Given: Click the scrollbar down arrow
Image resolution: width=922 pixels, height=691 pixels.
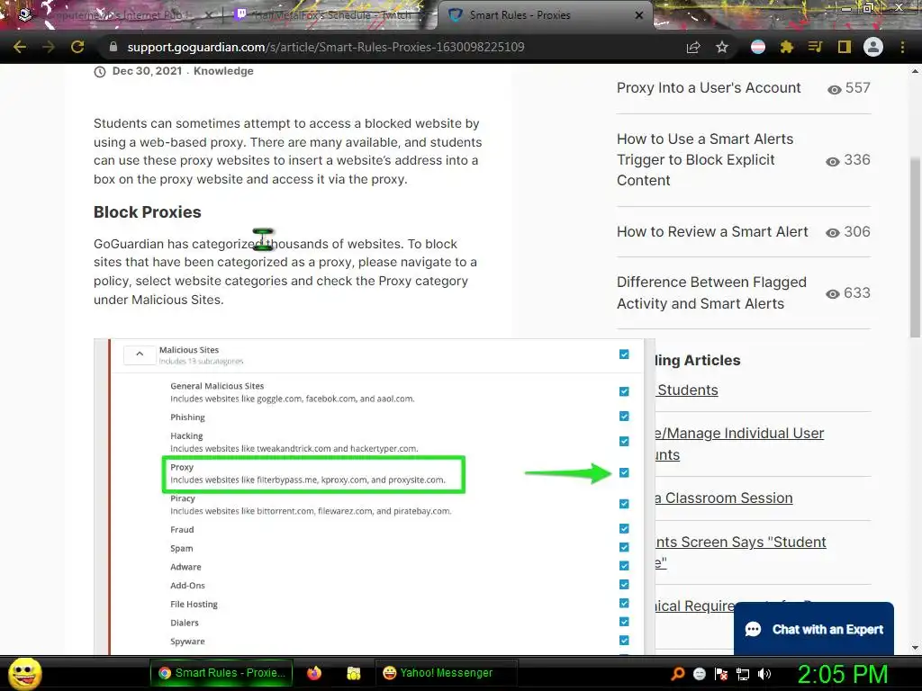Looking at the screenshot, I should click(x=915, y=648).
